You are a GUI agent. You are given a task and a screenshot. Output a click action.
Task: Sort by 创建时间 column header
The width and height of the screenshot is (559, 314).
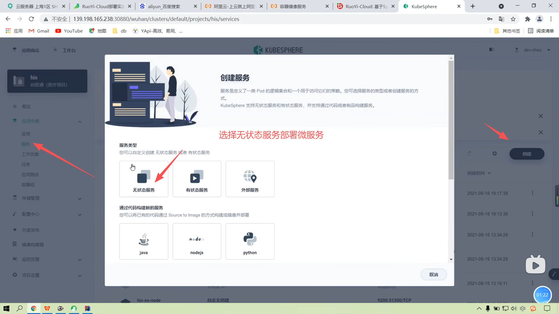[479, 173]
